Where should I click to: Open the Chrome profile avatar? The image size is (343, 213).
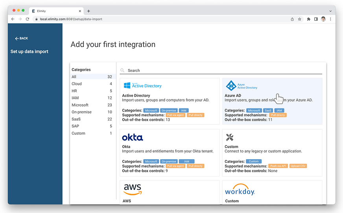tap(323, 19)
